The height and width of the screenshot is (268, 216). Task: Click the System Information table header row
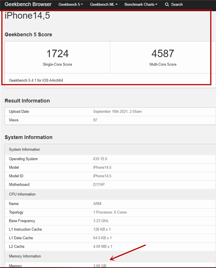[110, 150]
